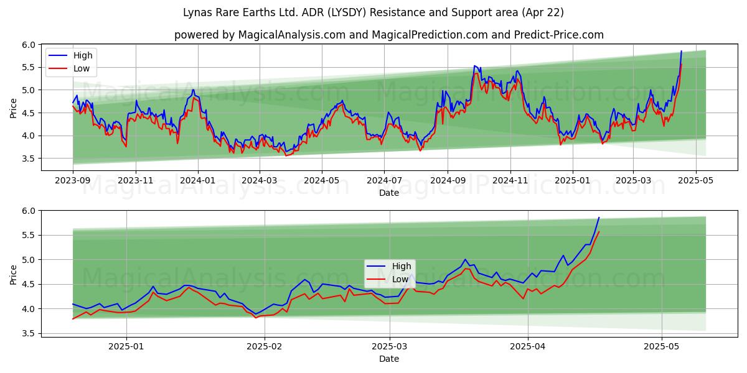Click the '3.5' price tick on bottom chart
Viewport: 747px width, 373px height.
(x=29, y=334)
